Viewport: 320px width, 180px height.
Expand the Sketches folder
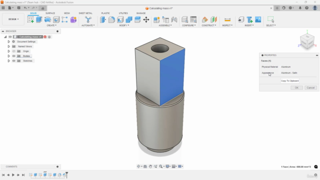(9, 61)
